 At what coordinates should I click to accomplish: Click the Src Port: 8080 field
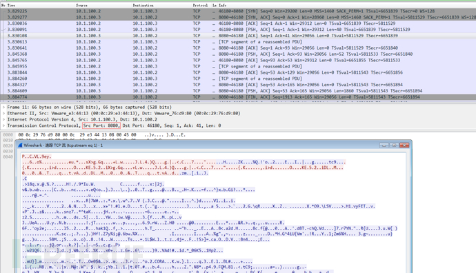(x=101, y=125)
